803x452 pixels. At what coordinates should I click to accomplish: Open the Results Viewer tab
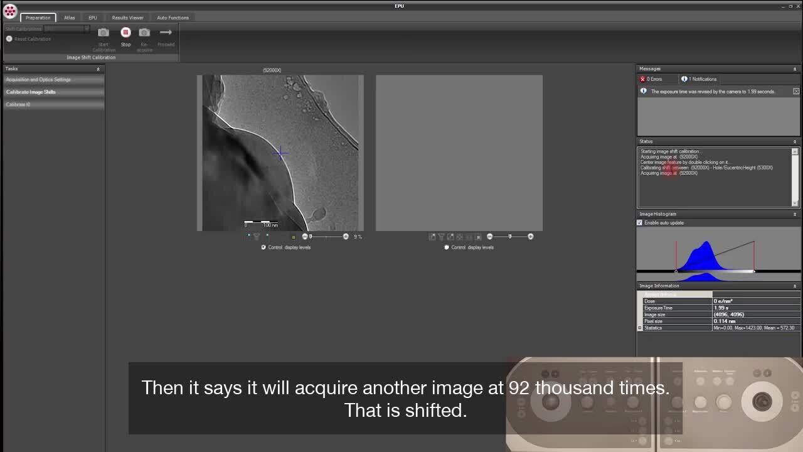point(127,18)
